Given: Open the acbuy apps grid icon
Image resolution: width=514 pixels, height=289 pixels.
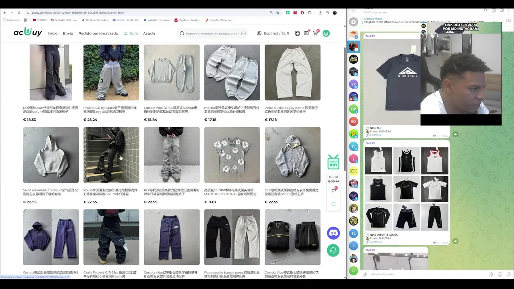Looking at the screenshot, I should [297, 33].
